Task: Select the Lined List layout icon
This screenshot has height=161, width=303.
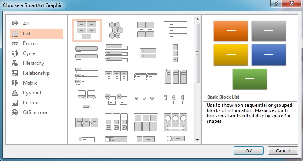Action: pos(176,30)
